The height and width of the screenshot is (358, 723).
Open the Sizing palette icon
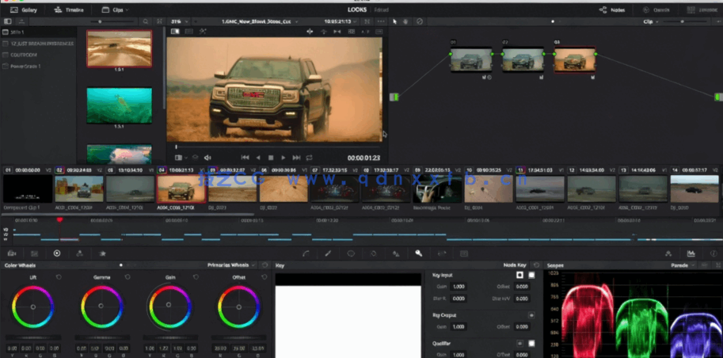pos(441,253)
